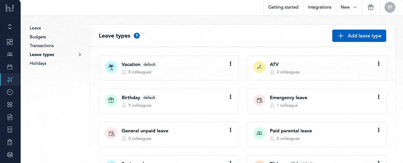Expand the Leave types submenu chevron

tap(80, 55)
